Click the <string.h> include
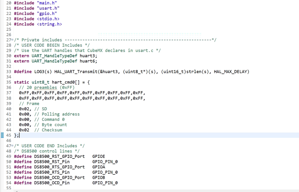Viewport: 299px width, 192px height. click(x=49, y=24)
